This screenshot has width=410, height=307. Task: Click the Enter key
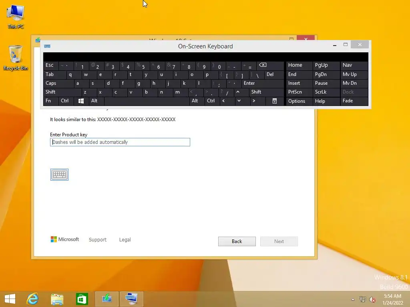pos(263,83)
